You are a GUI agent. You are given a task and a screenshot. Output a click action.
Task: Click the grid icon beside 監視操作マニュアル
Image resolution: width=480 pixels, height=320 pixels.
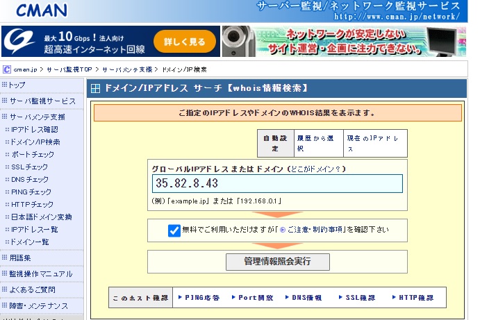pyautogui.click(x=5, y=273)
